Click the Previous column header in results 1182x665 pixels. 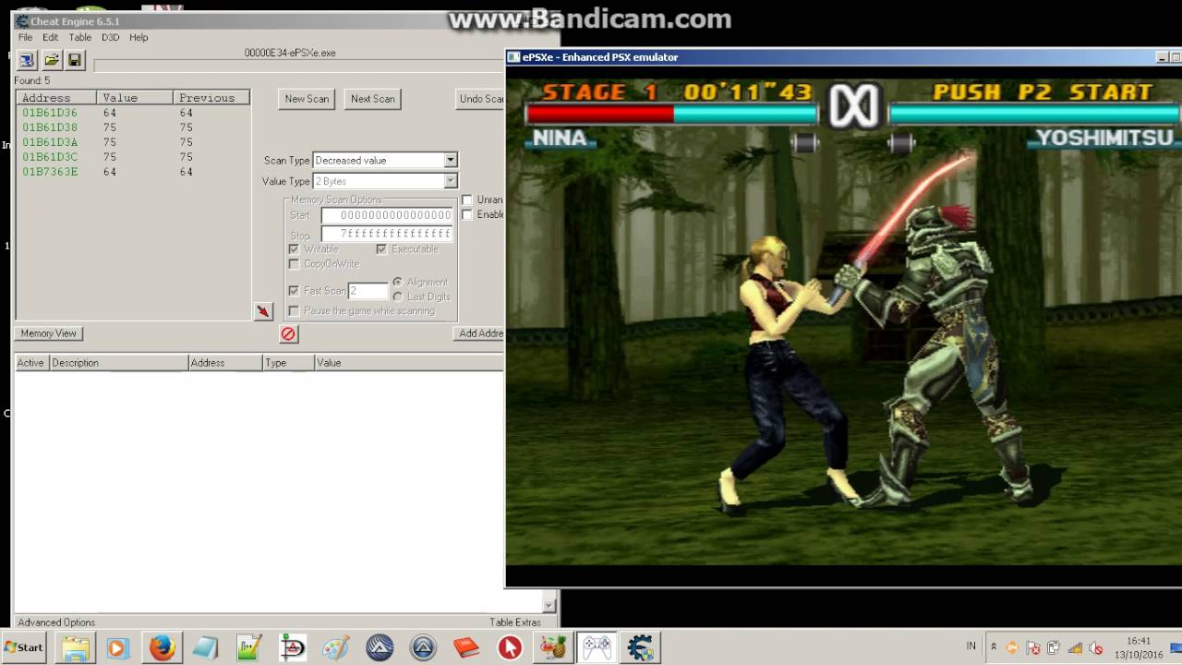(211, 98)
